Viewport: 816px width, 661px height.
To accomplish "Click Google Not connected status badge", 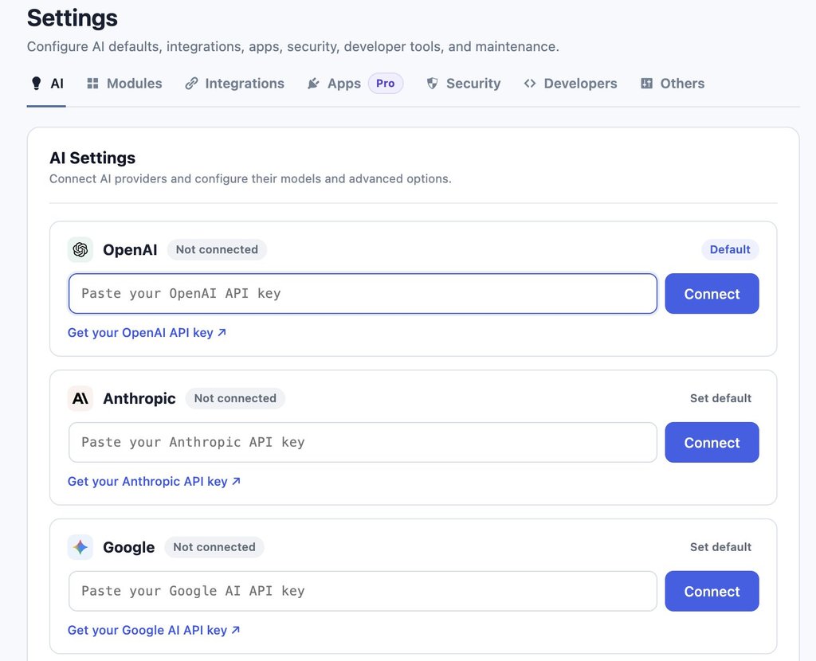I will (x=214, y=547).
